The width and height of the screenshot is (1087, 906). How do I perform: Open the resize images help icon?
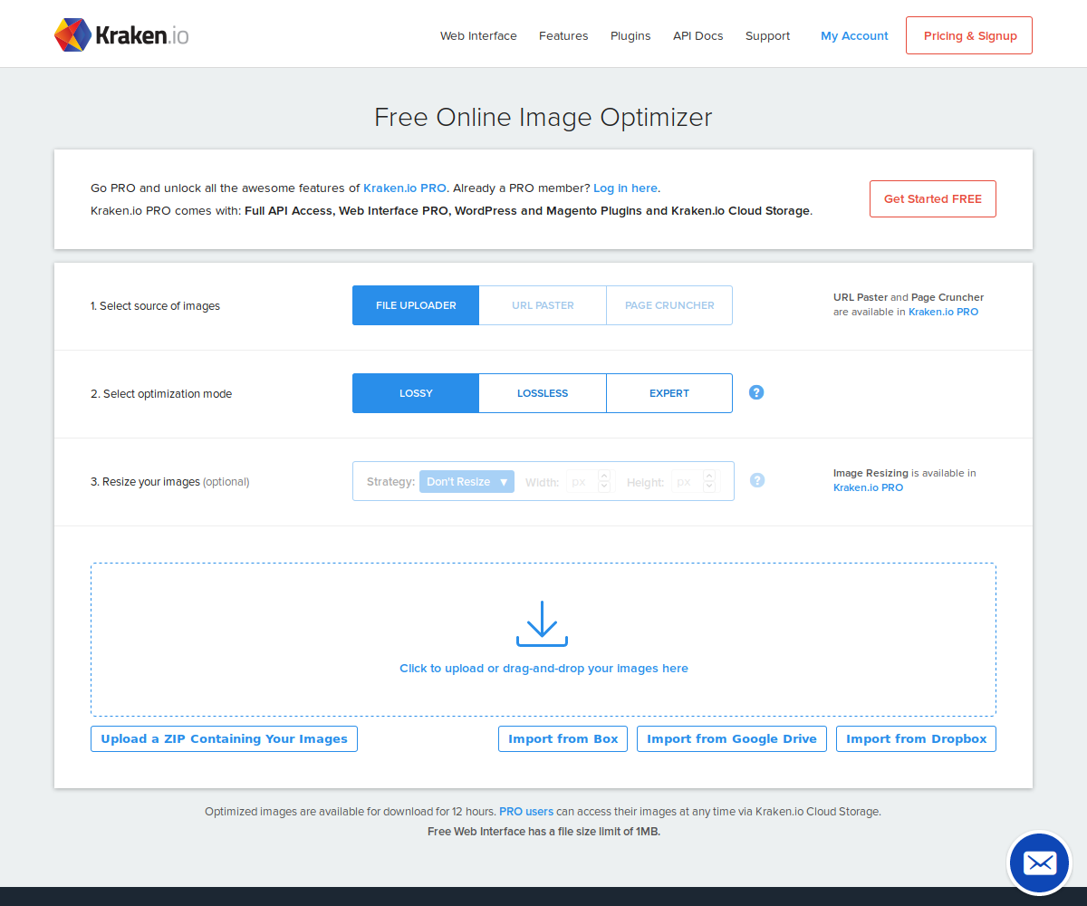[x=757, y=480]
